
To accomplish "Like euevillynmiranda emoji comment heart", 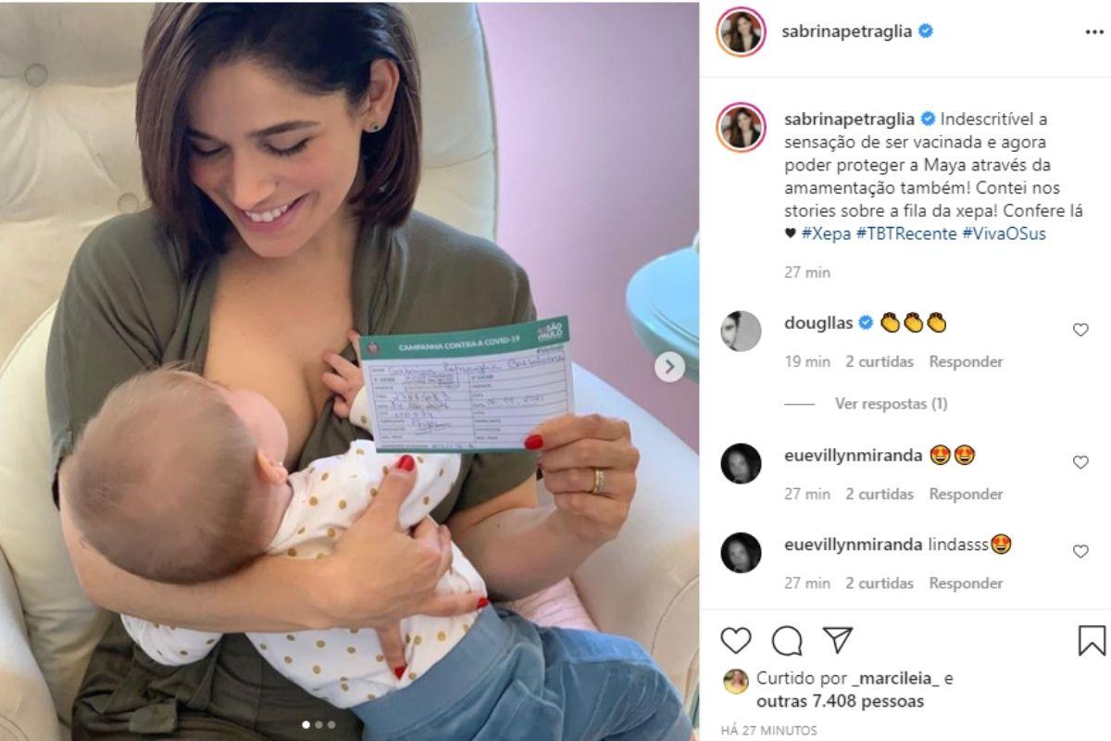I will point(1080,462).
